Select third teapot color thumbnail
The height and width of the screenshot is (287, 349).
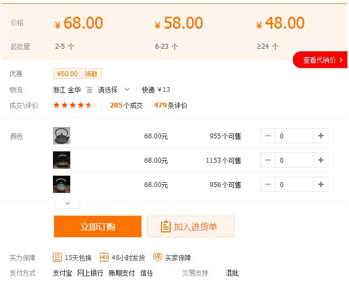62,184
